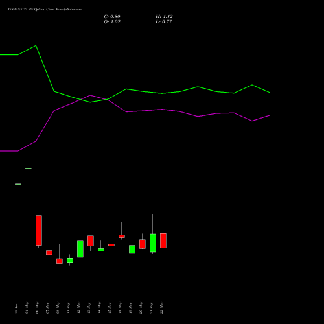Click the 11 May date label
The height and width of the screenshot is (324, 324).
[x=69, y=308]
